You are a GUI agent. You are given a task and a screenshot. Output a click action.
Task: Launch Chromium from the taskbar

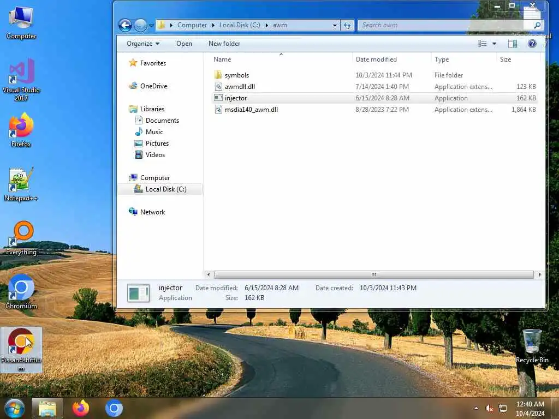(114, 408)
